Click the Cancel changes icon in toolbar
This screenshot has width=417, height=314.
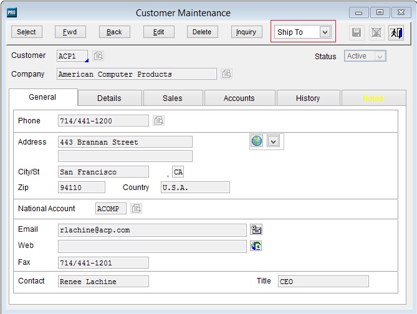376,32
